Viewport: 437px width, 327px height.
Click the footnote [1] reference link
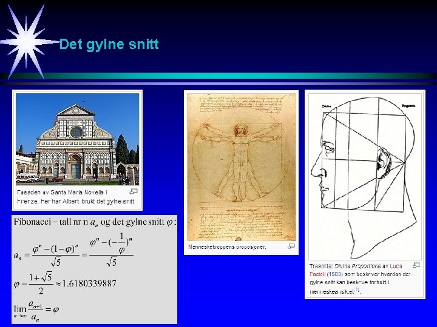pos(357,290)
